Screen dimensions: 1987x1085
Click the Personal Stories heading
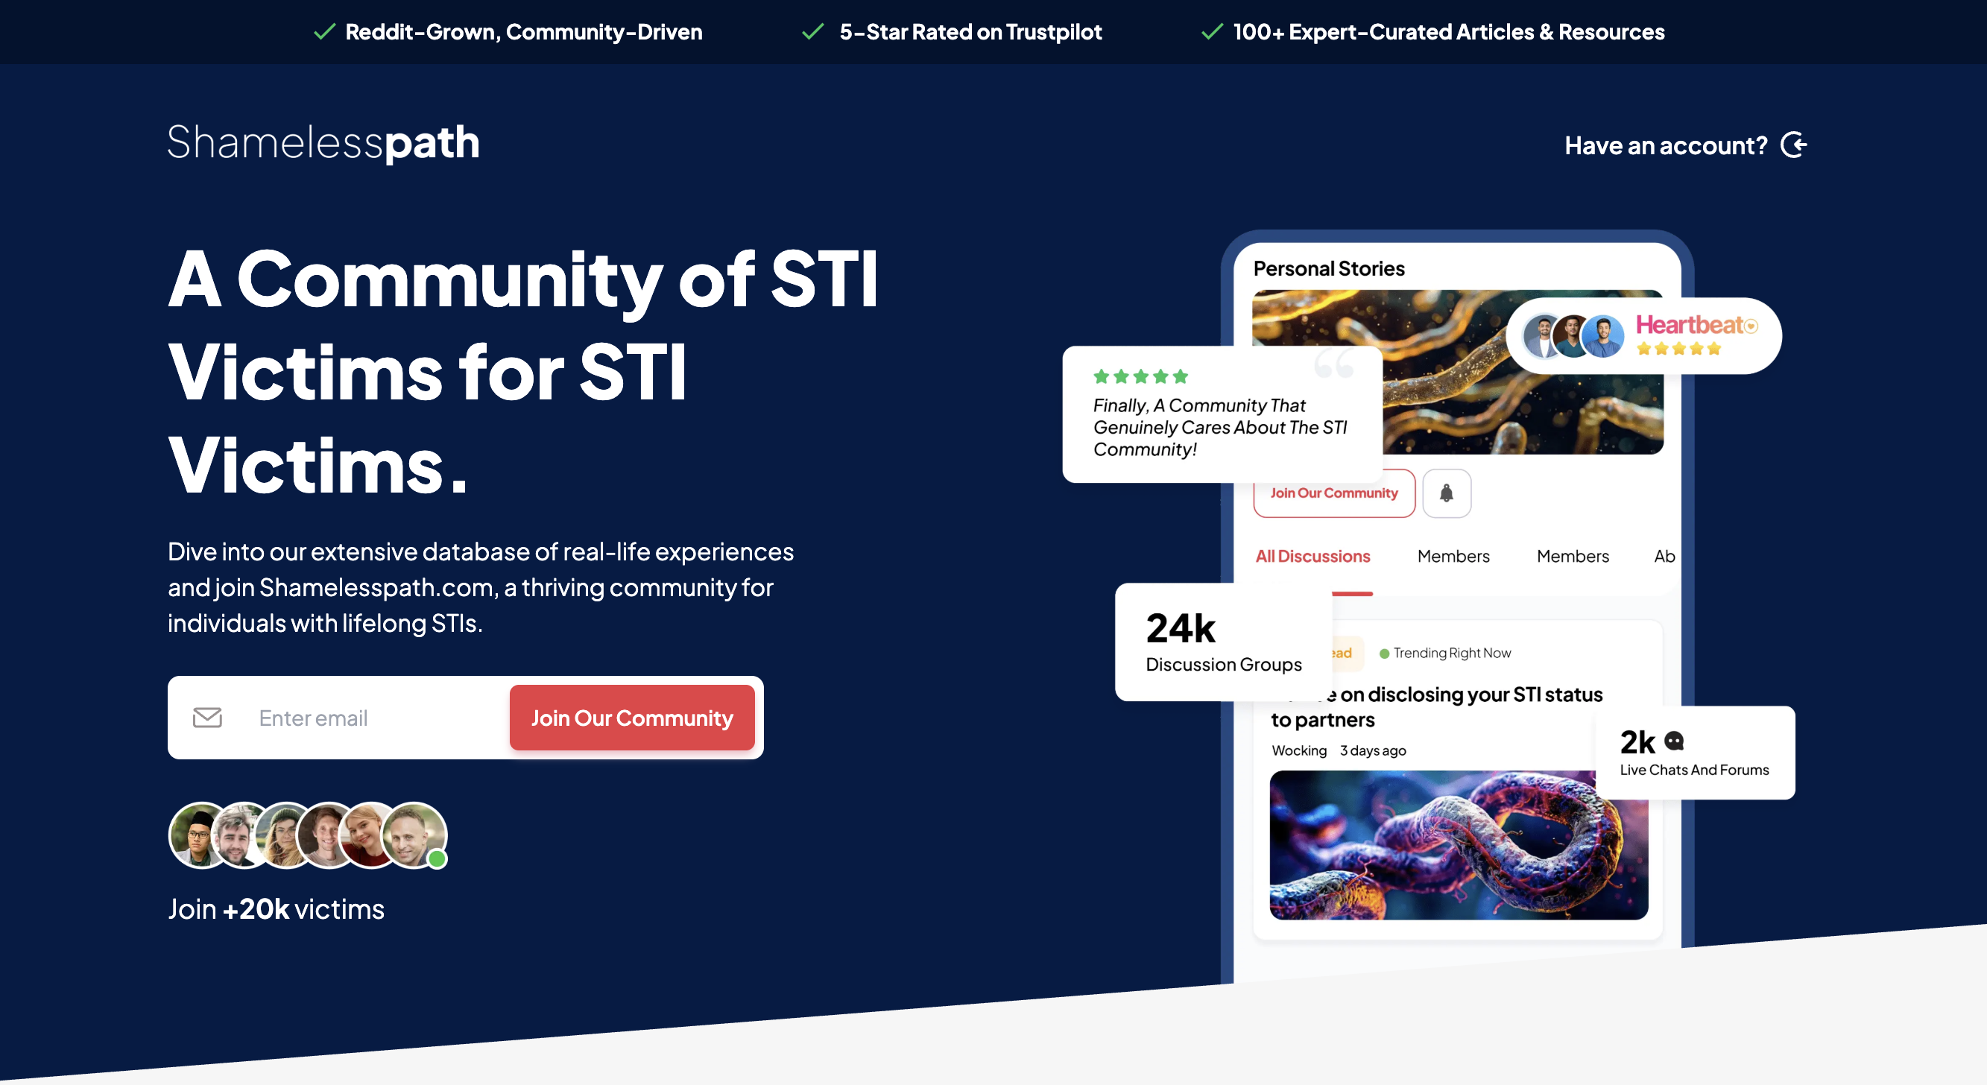1329,268
